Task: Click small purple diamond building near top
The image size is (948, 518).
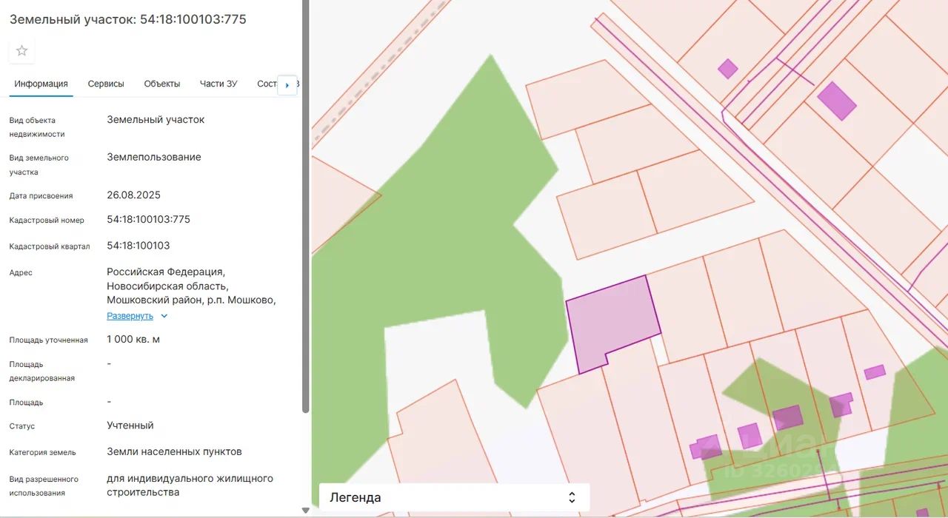Action: (x=728, y=69)
